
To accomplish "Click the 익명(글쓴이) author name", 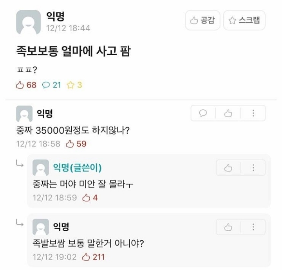I will click(77, 168).
